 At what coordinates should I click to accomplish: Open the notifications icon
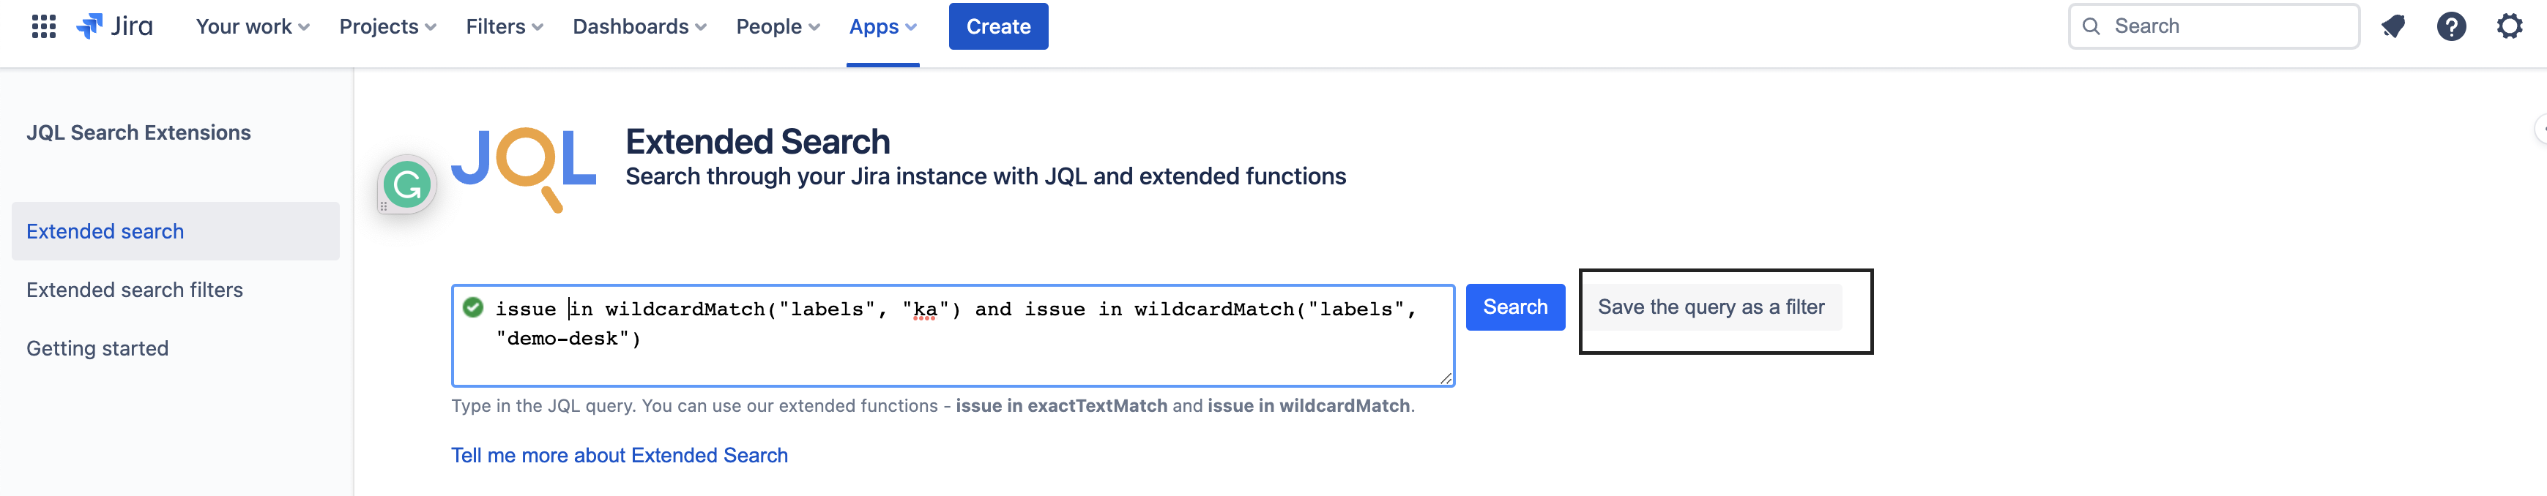[2392, 26]
